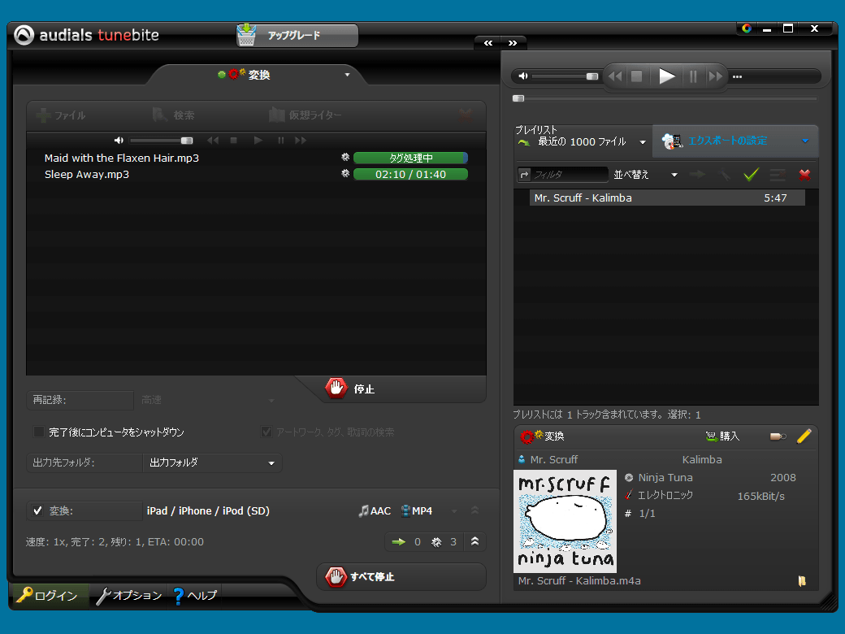Click the gear icon beside Sleep Away.mp3
This screenshot has width=845, height=634.
click(x=345, y=174)
